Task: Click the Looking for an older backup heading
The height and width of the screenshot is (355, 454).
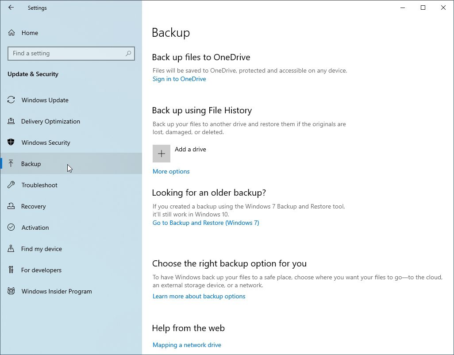Action: 209,193
